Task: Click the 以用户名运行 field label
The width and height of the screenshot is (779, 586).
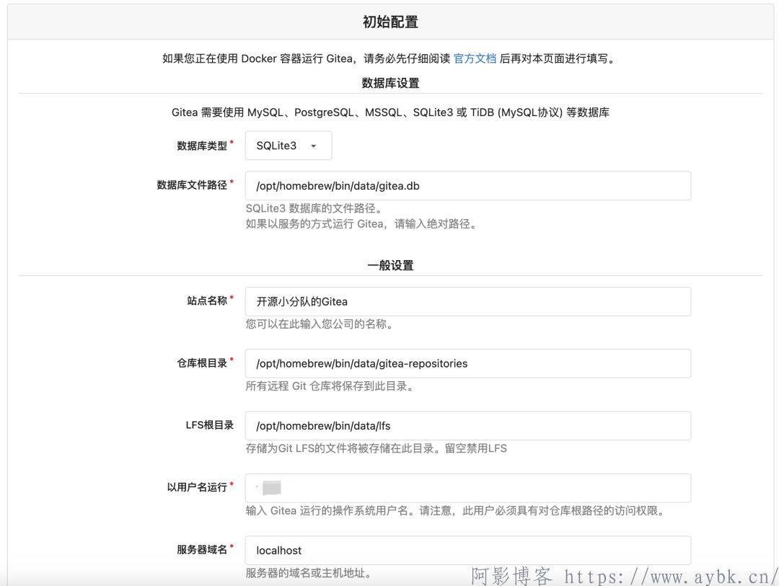Action: pos(197,487)
